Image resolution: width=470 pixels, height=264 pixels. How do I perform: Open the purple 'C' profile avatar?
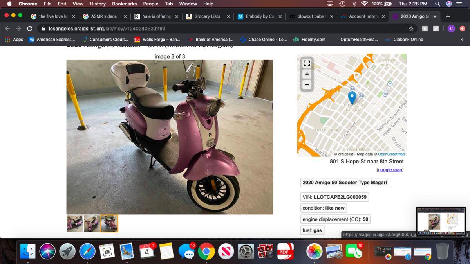pos(451,29)
